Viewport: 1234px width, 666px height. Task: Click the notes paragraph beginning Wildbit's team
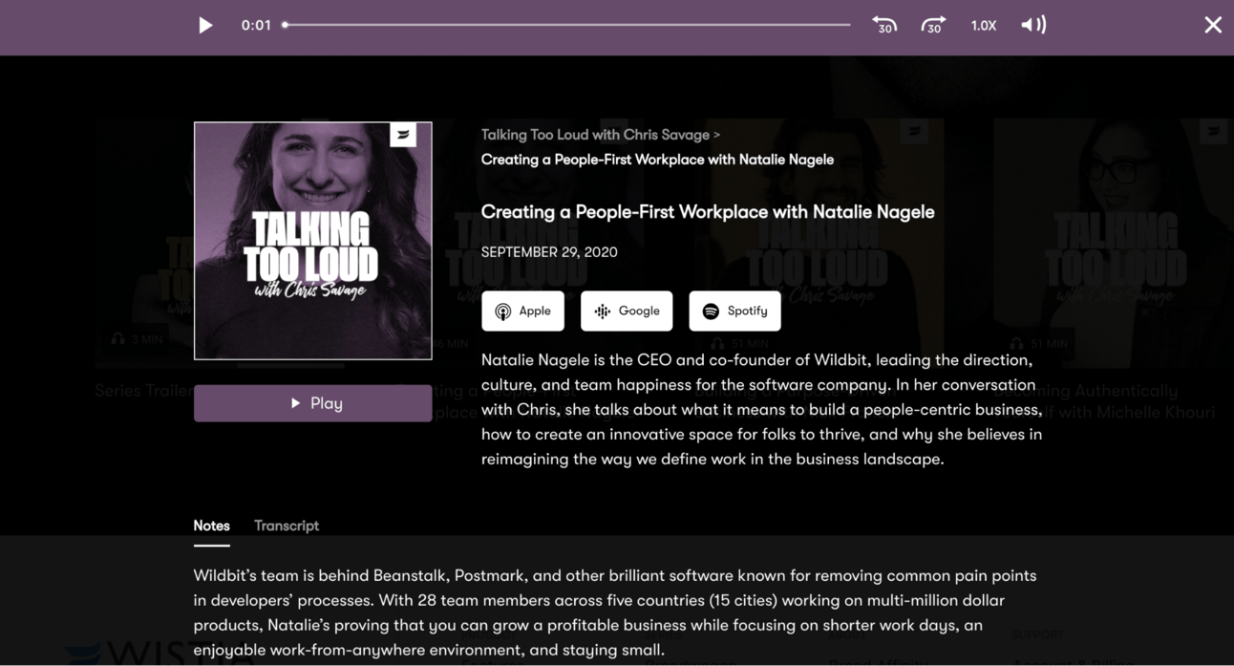pos(615,612)
